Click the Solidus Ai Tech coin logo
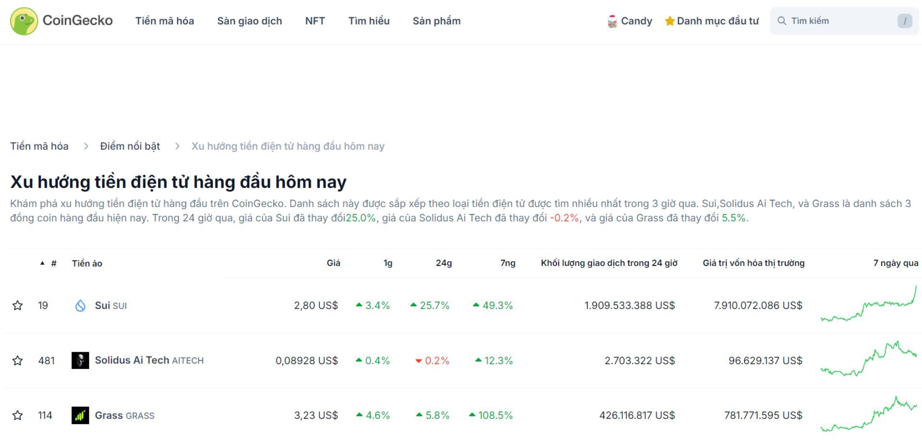922x442 pixels. coord(81,360)
